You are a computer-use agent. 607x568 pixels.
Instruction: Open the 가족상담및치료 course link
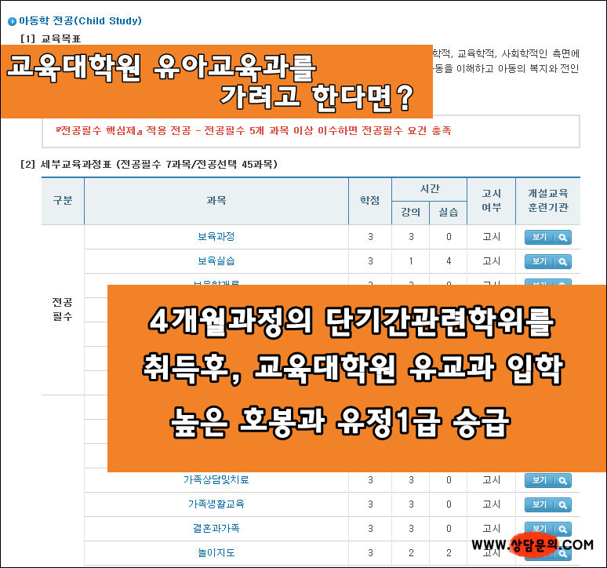tap(216, 480)
